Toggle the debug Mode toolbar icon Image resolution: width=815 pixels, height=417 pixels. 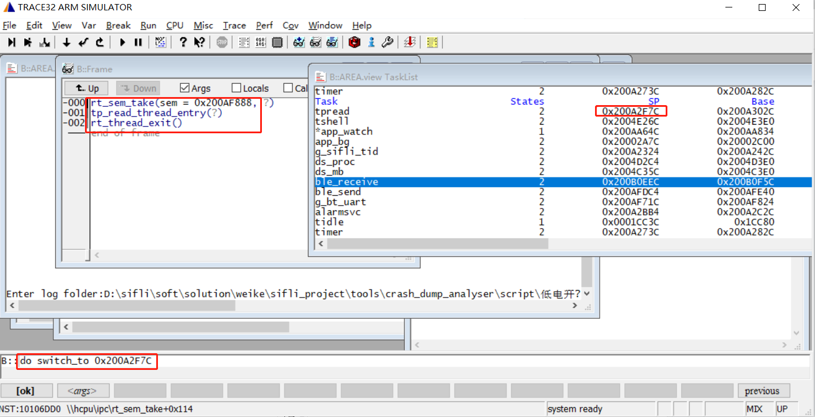pos(161,42)
